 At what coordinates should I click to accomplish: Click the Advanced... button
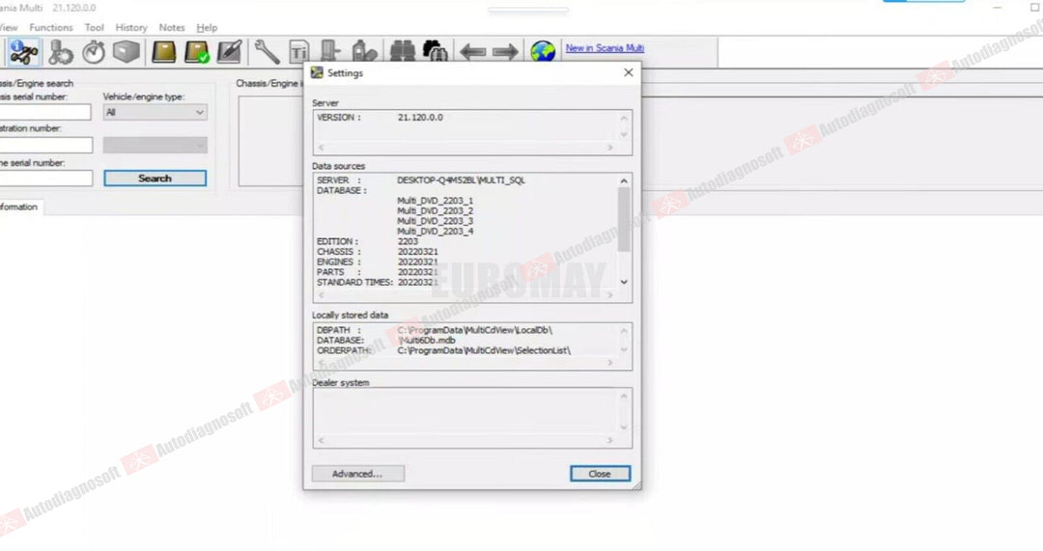pos(358,474)
